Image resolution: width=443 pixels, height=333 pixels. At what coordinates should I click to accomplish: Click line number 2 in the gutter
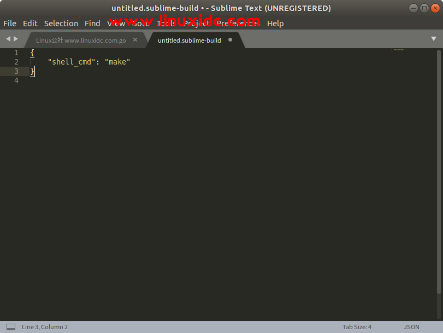coord(16,62)
